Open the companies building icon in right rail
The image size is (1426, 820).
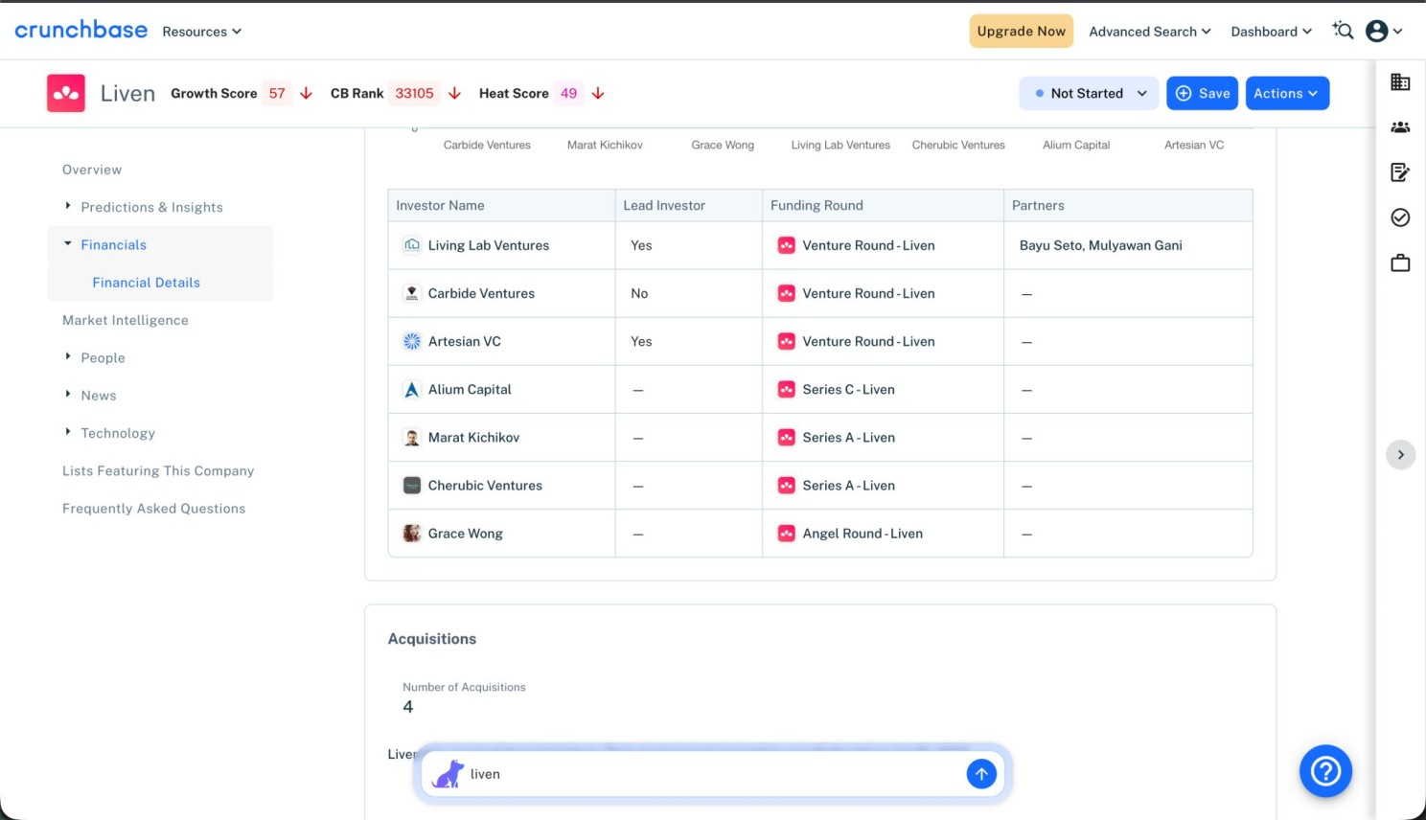[1400, 82]
